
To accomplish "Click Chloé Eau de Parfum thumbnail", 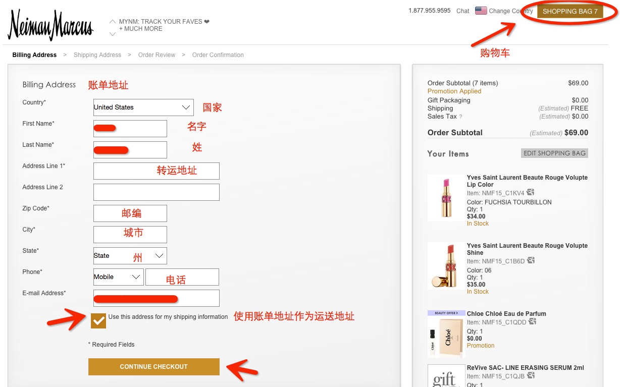I will 446,334.
